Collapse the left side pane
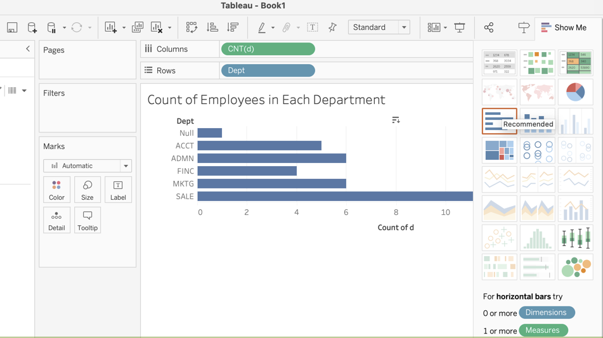Viewport: 603px width, 338px height. (28, 49)
